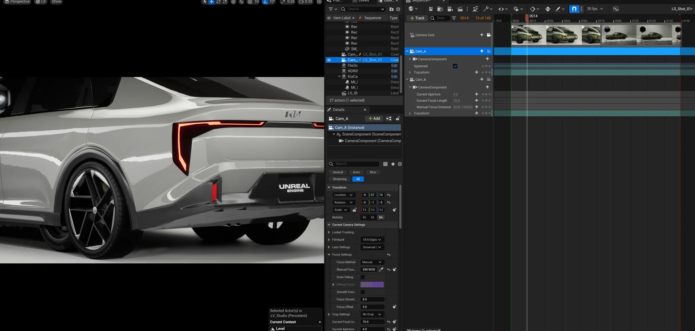The image size is (695, 331).
Task: Click Edit link for FbxSc actor row
Action: coord(394,65)
